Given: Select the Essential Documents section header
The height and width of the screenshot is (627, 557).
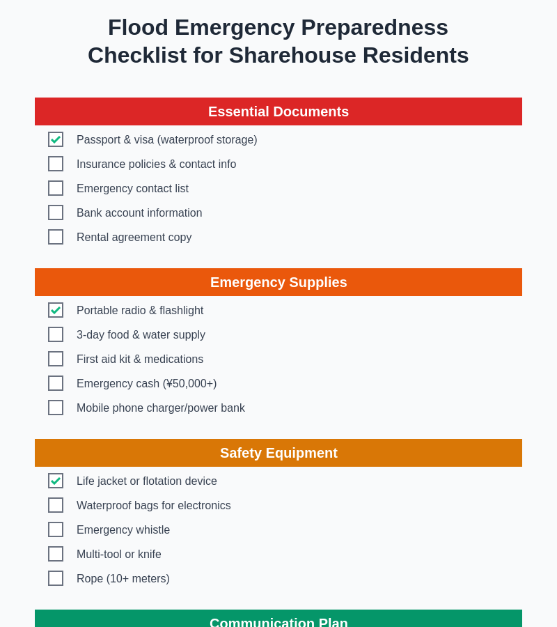Looking at the screenshot, I should [278, 111].
